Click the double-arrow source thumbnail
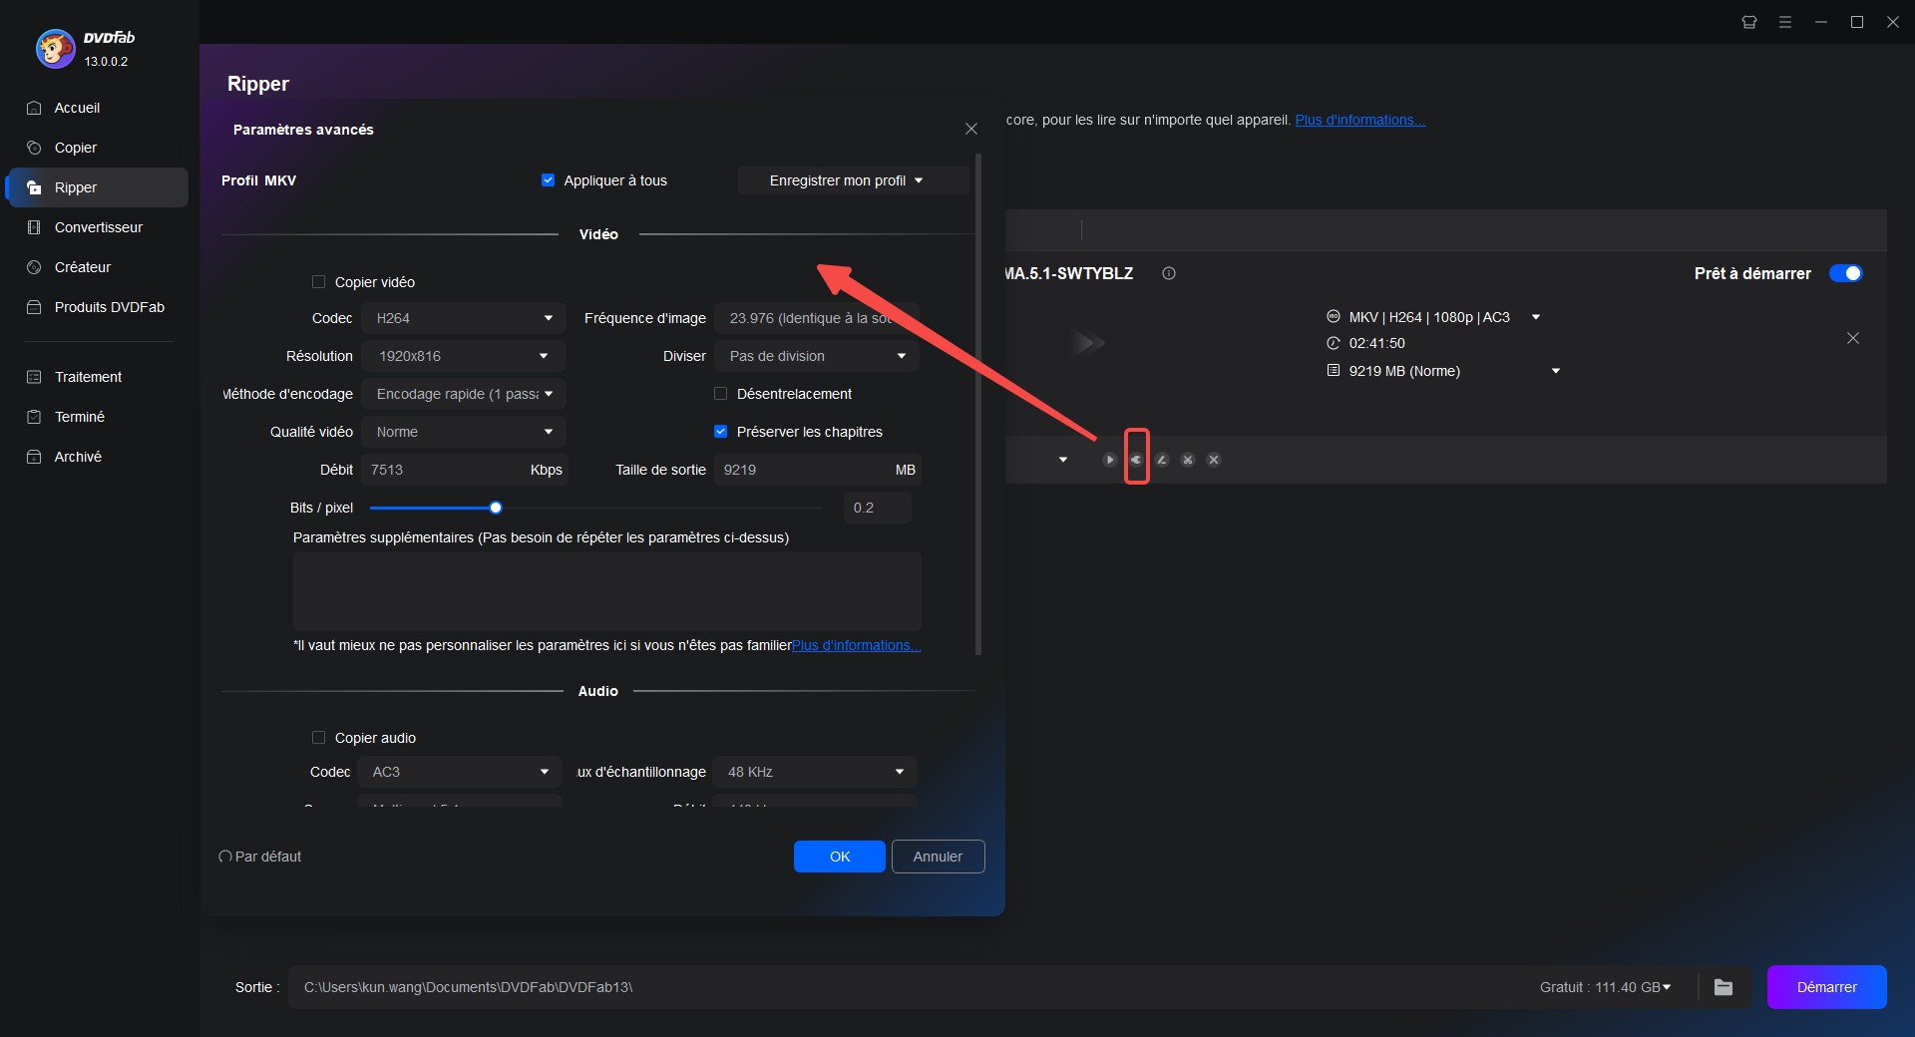 click(x=1088, y=343)
